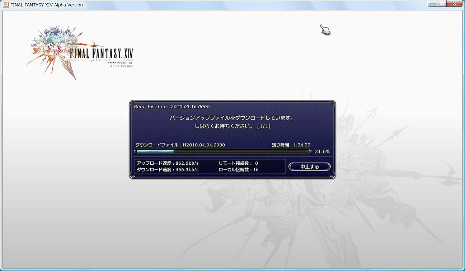465x271 pixels.
Task: Click the 中止する cancel button
Action: point(309,166)
